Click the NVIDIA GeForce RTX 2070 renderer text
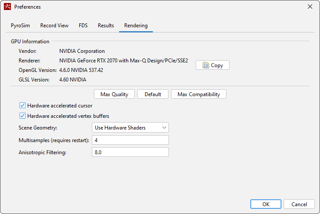Screen dimensions: 320x214 [123, 61]
